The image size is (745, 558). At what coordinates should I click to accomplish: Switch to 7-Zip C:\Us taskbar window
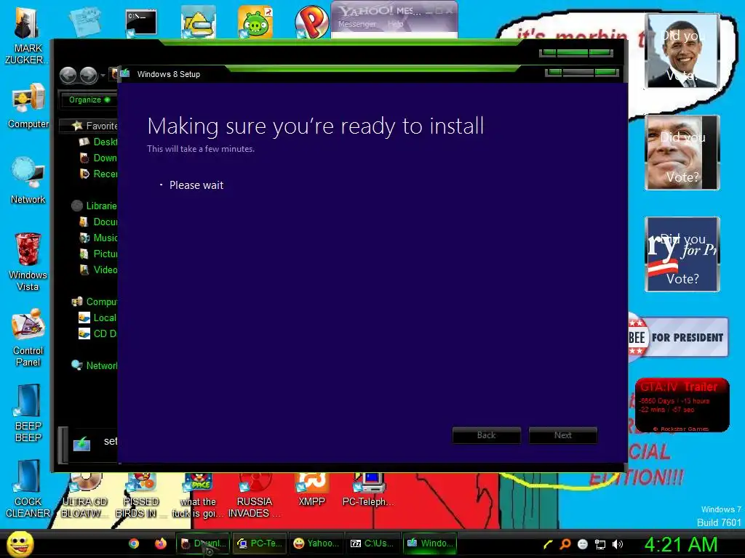click(x=373, y=543)
